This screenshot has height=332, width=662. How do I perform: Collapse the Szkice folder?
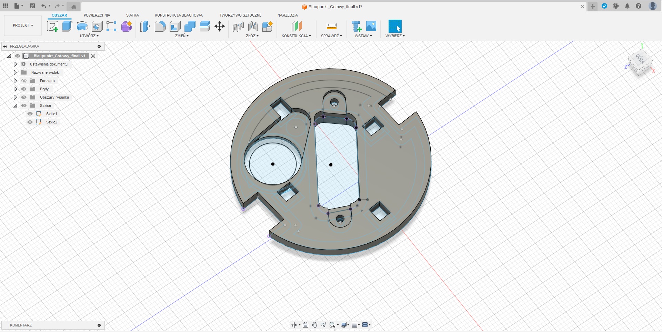point(15,105)
